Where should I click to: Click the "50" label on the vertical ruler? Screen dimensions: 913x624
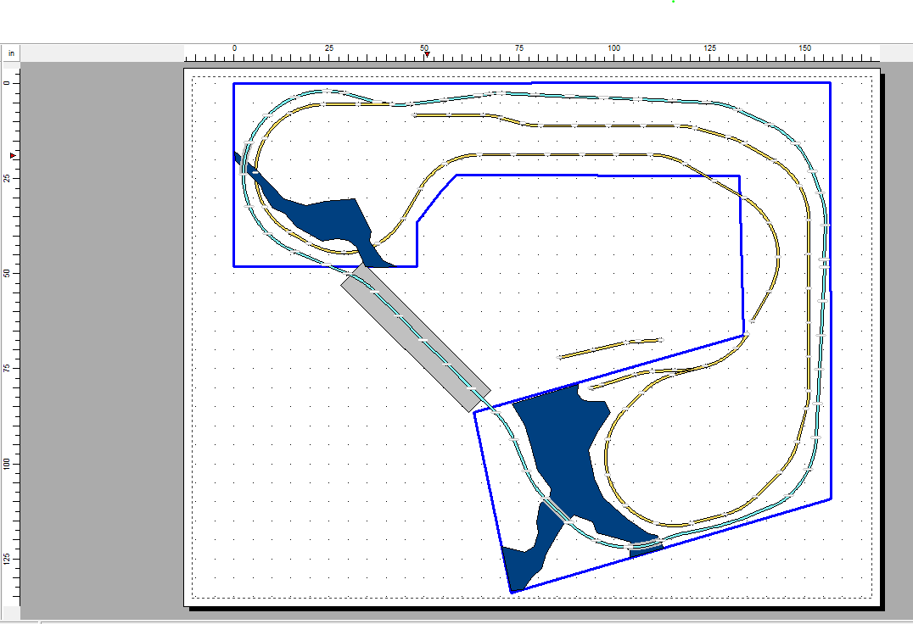(x=7, y=273)
